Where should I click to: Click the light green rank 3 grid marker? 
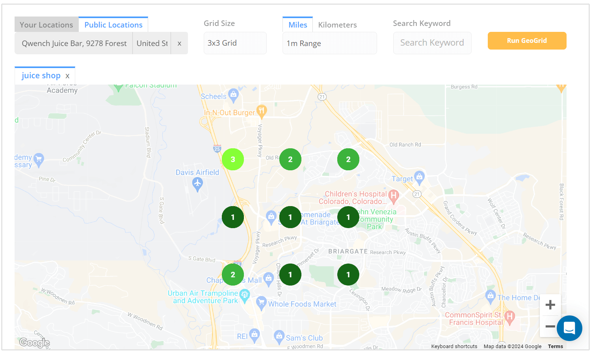pos(233,159)
